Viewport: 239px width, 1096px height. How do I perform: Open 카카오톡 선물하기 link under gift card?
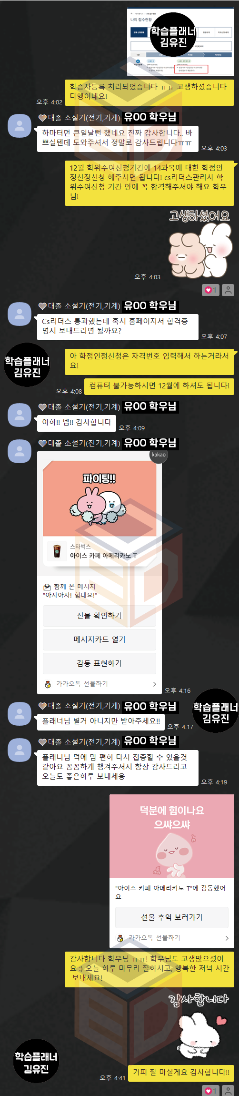point(82,684)
